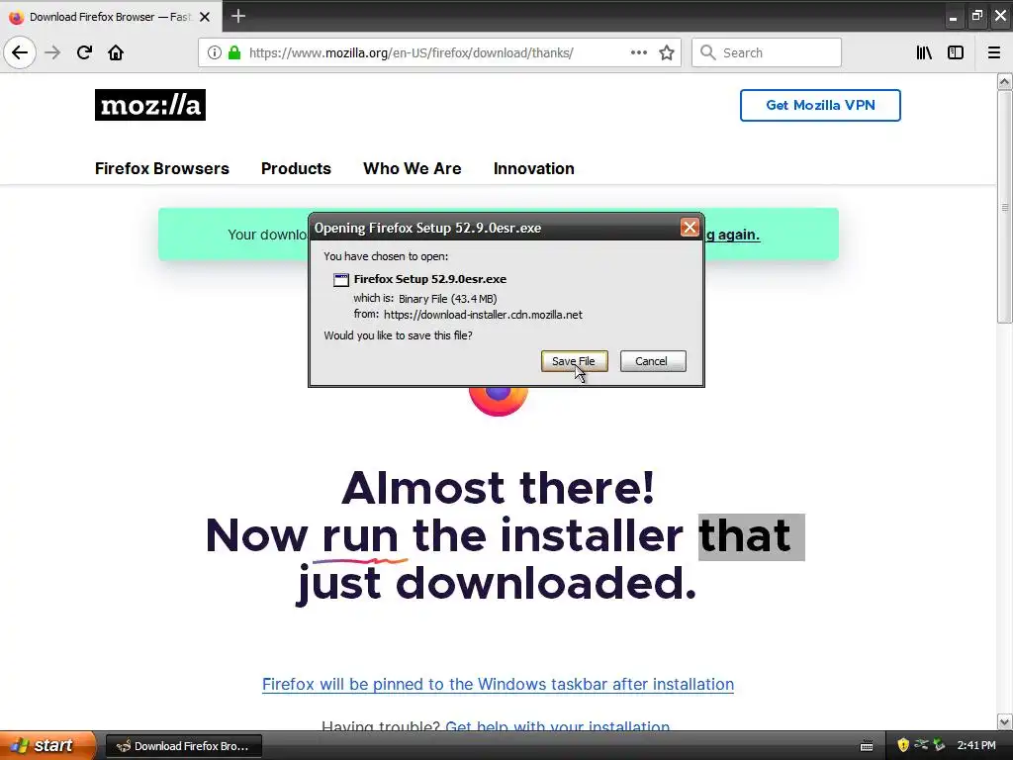The width and height of the screenshot is (1013, 760).
Task: Click Save File in the download dialog
Action: 575,361
